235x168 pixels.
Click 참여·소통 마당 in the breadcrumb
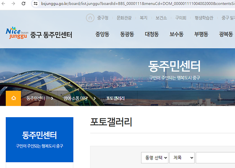point(76,98)
